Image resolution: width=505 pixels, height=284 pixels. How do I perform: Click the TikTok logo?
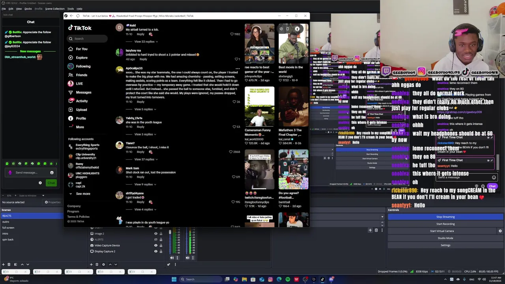pyautogui.click(x=80, y=28)
